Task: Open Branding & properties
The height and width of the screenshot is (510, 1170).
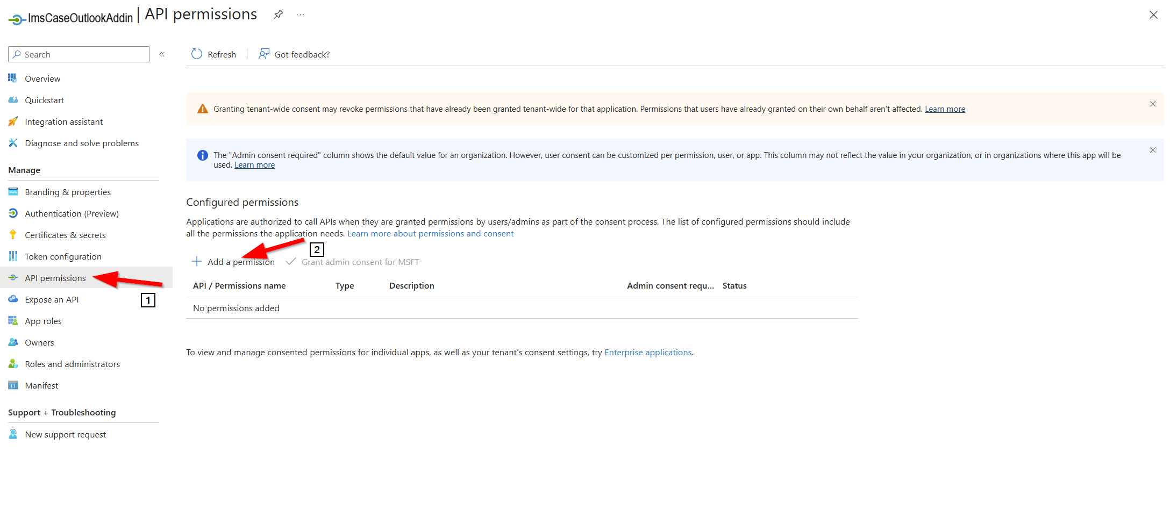Action: coord(68,192)
